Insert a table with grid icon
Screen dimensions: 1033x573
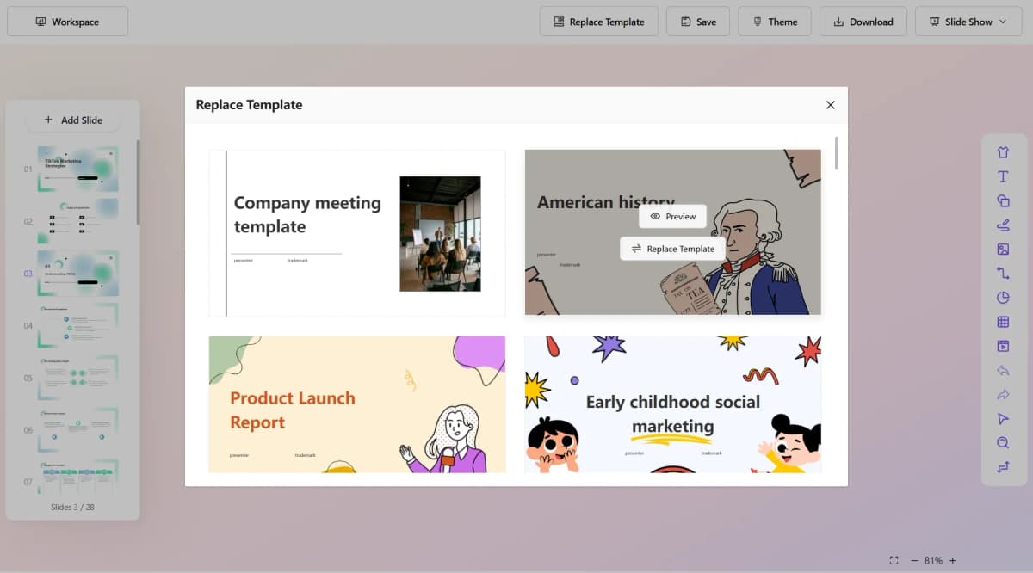tap(1003, 322)
